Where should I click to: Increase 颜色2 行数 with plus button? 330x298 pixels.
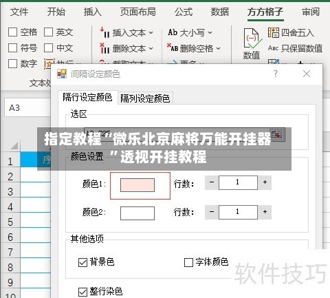click(x=265, y=212)
